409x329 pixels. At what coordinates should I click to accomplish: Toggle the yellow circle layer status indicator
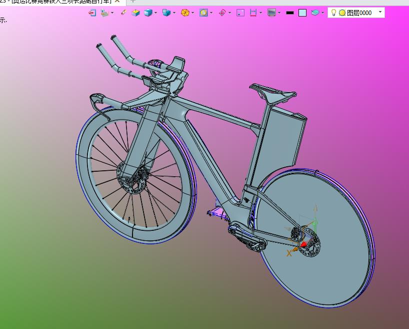pyautogui.click(x=342, y=13)
